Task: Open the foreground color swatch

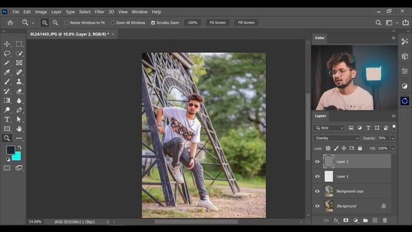Action: click(x=10, y=150)
